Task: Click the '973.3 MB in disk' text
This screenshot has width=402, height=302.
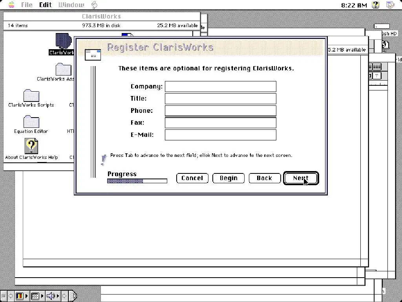Action: click(x=101, y=26)
